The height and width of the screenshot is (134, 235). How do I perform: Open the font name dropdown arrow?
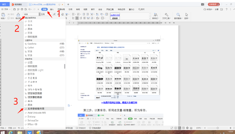[x=40, y=14]
